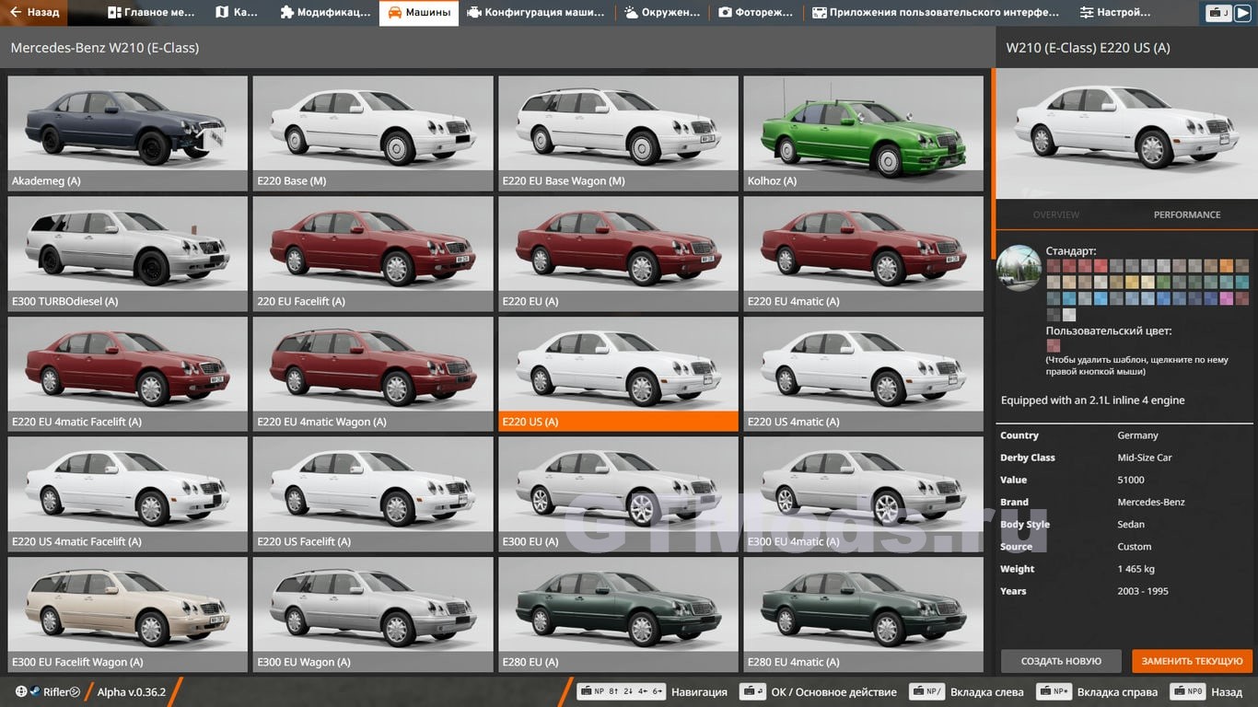This screenshot has height=707, width=1258.
Task: Open the Окружение tab
Action: tap(661, 12)
